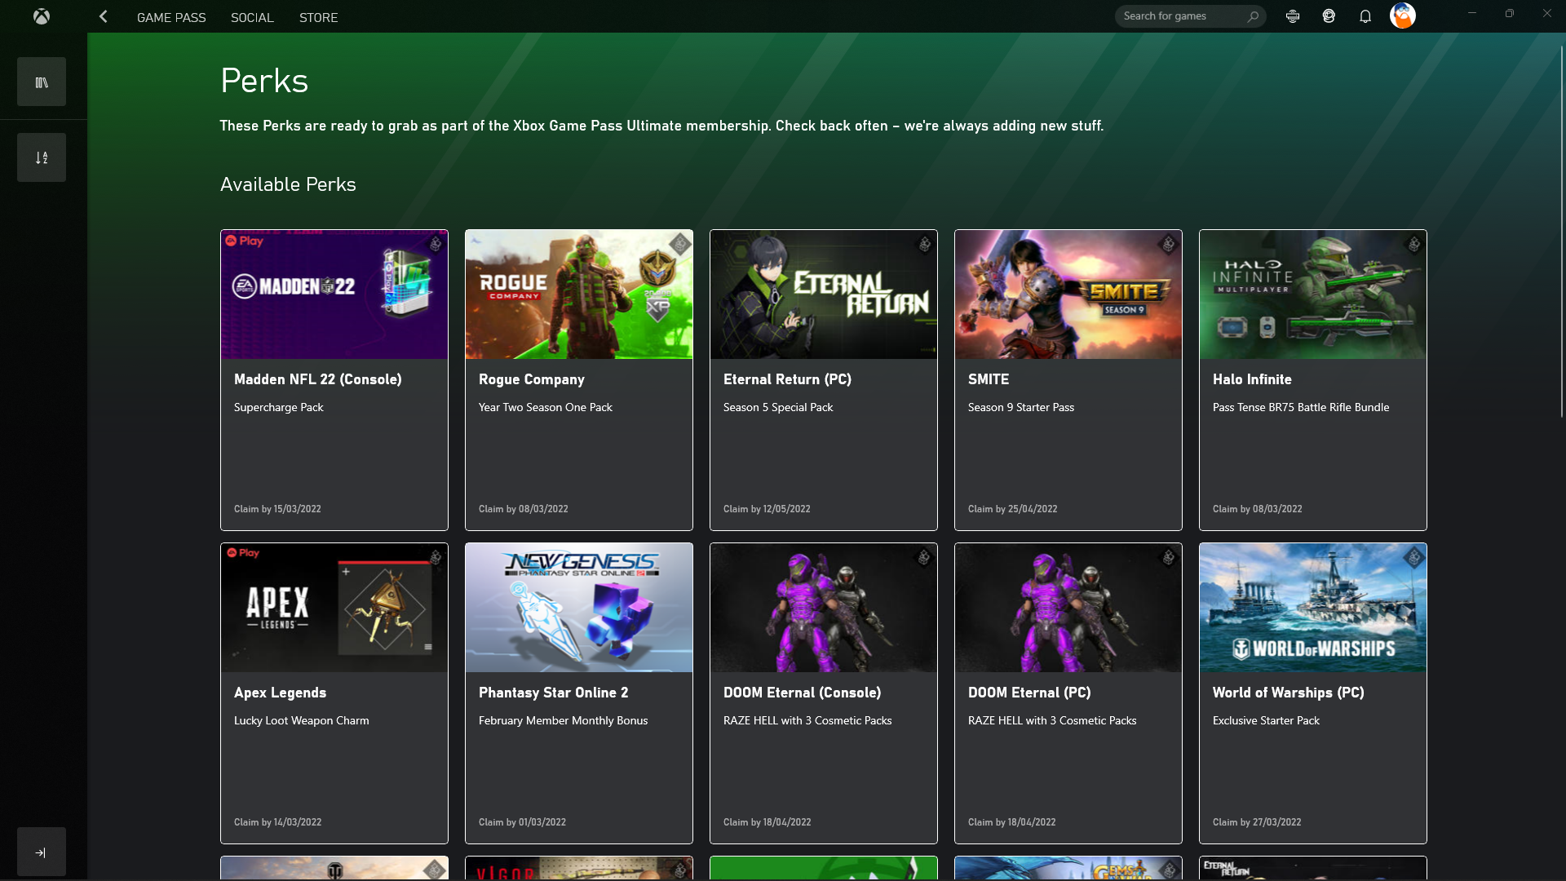Image resolution: width=1566 pixels, height=881 pixels.
Task: Select the Eternal Return (PC) title
Action: pyautogui.click(x=787, y=379)
